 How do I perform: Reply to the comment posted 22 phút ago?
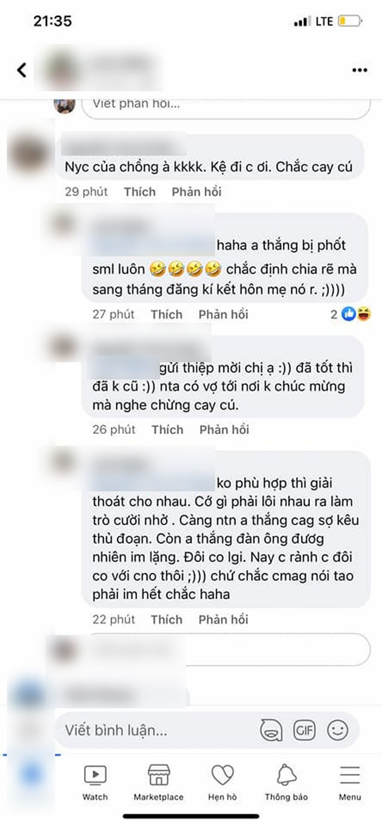[223, 620]
